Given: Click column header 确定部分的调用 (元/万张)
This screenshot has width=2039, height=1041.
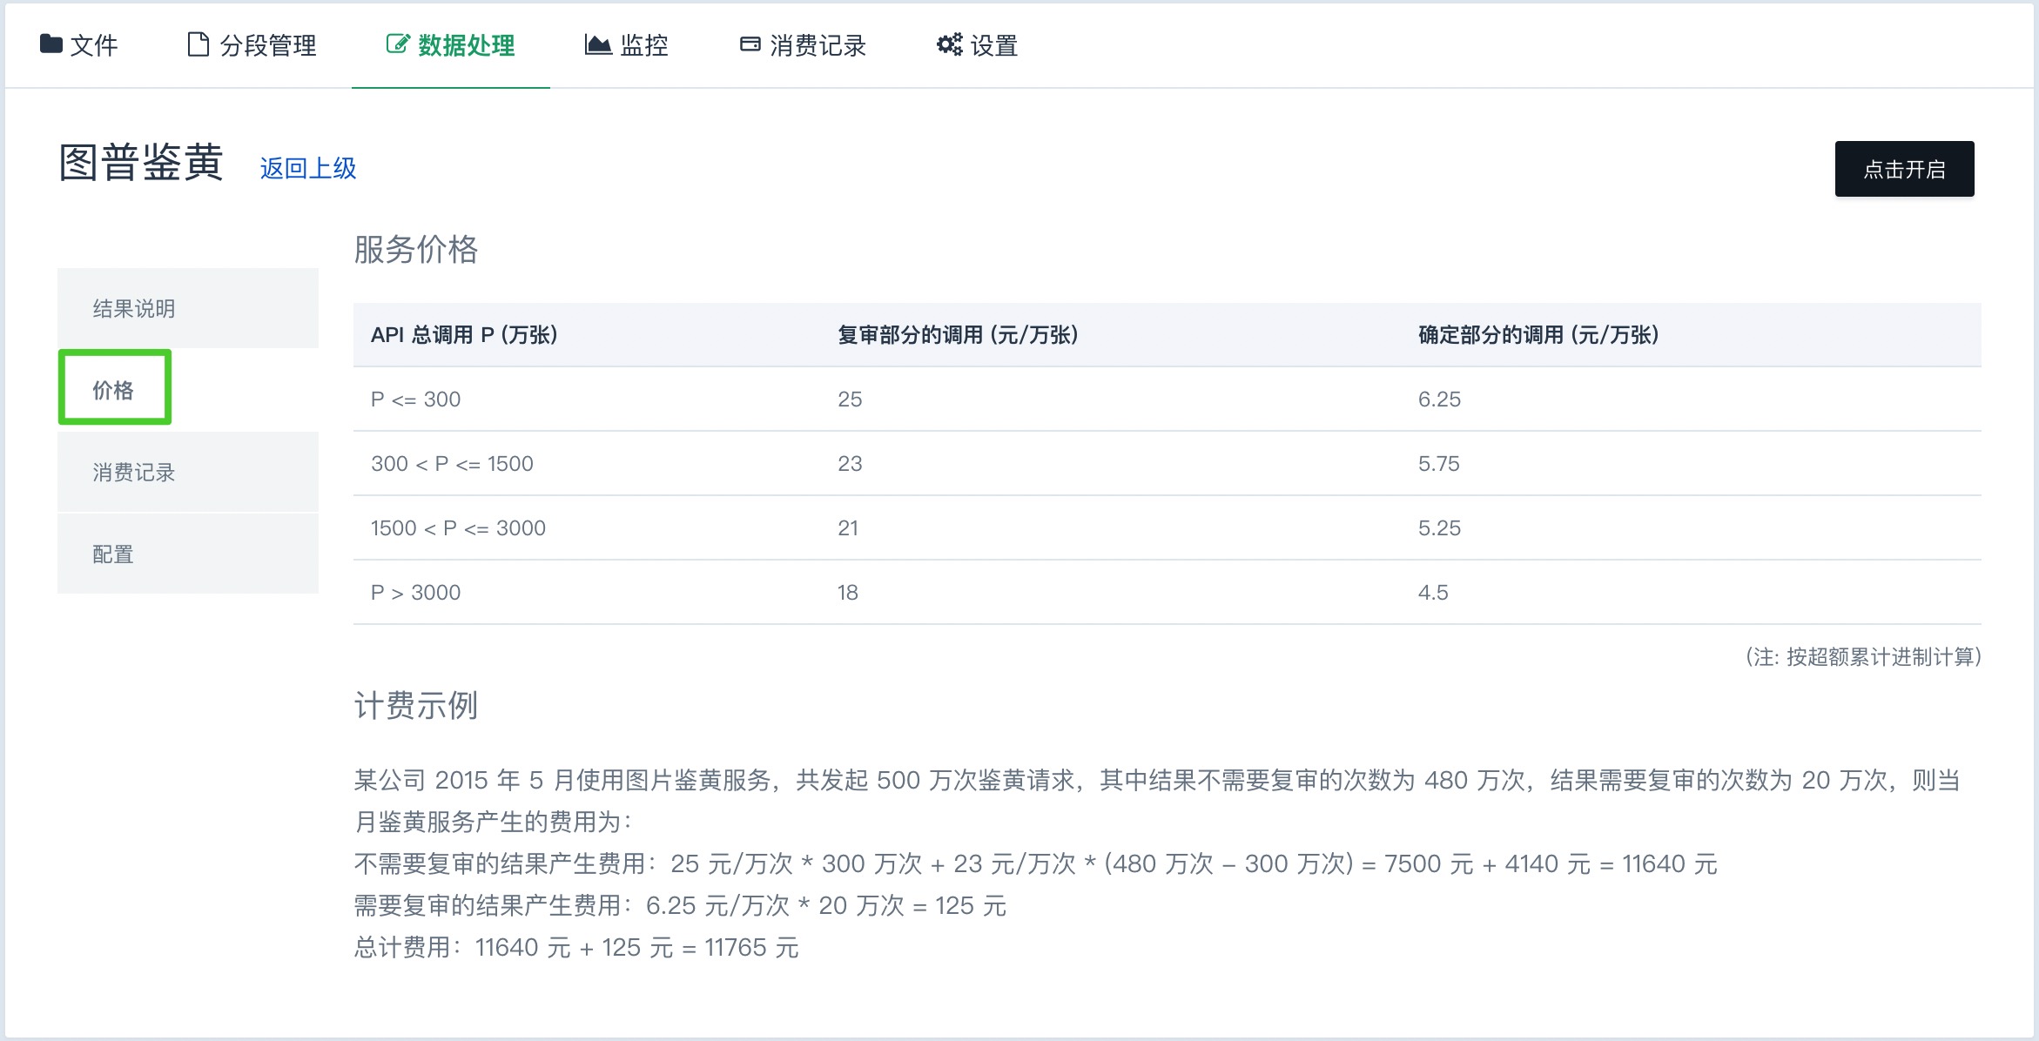Looking at the screenshot, I should (x=1538, y=335).
